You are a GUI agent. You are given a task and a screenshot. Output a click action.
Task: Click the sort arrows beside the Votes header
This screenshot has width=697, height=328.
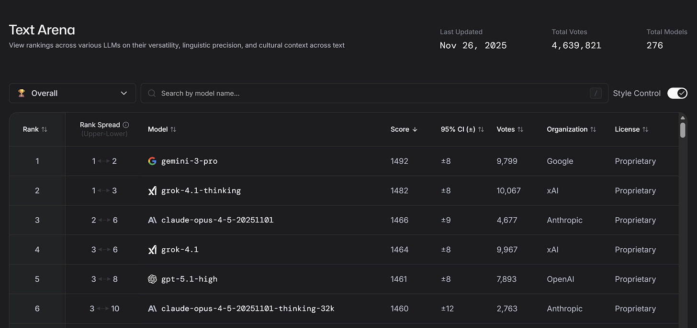click(x=520, y=129)
